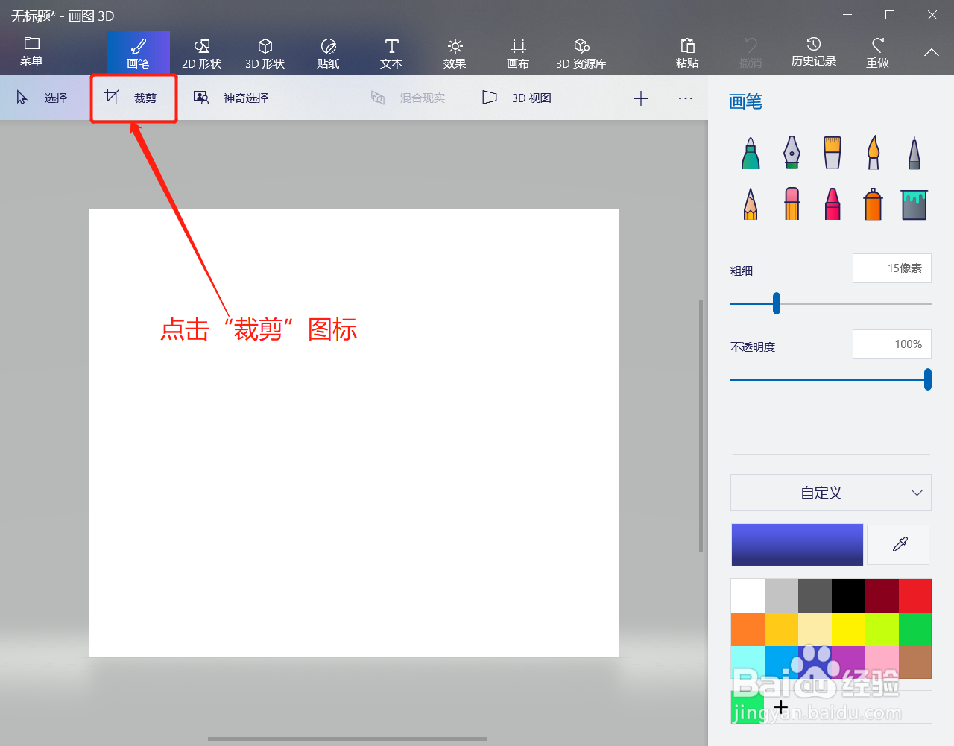Image resolution: width=954 pixels, height=746 pixels.
Task: Click the Crop tool as indicated
Action: tap(133, 97)
